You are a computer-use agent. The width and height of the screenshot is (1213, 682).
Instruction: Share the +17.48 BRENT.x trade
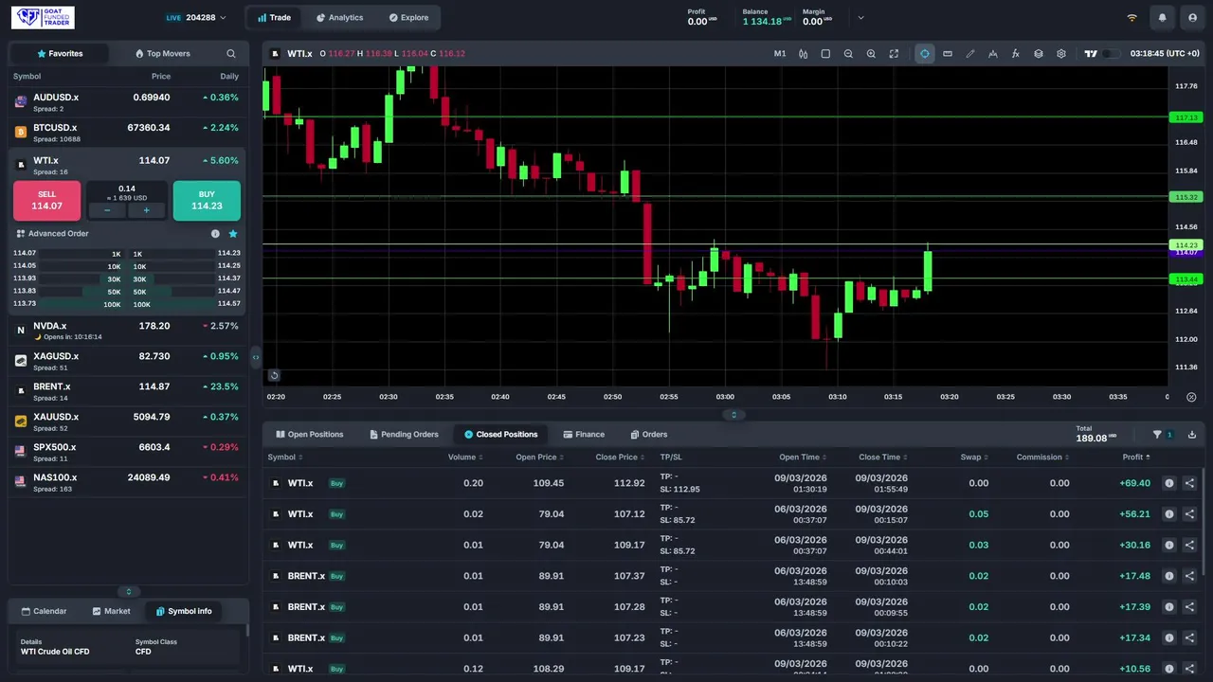[x=1190, y=576]
